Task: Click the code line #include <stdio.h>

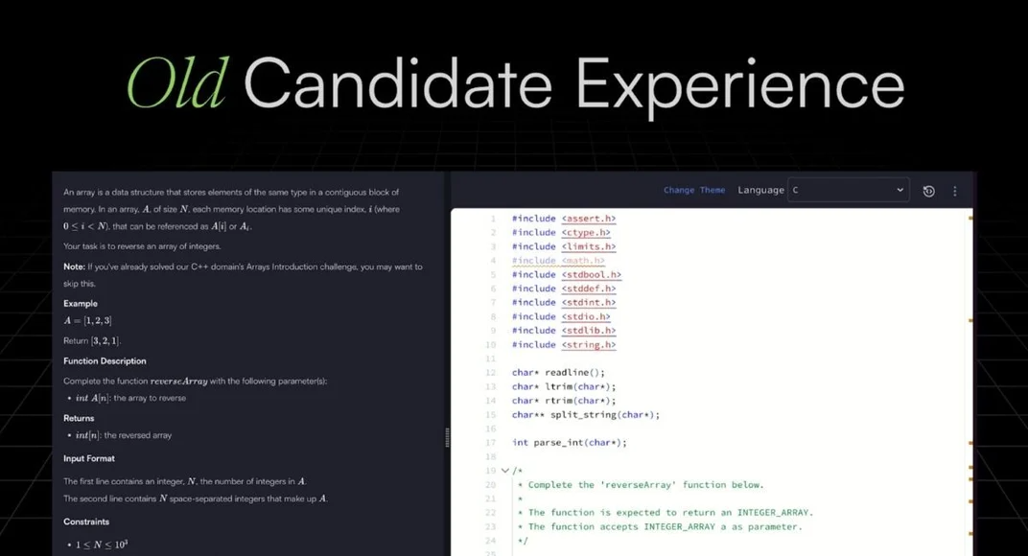Action: click(x=561, y=316)
